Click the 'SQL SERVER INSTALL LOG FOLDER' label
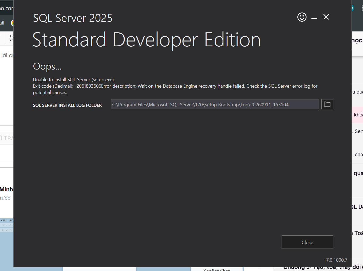Viewport: 363px width, 271px height. coord(67,105)
